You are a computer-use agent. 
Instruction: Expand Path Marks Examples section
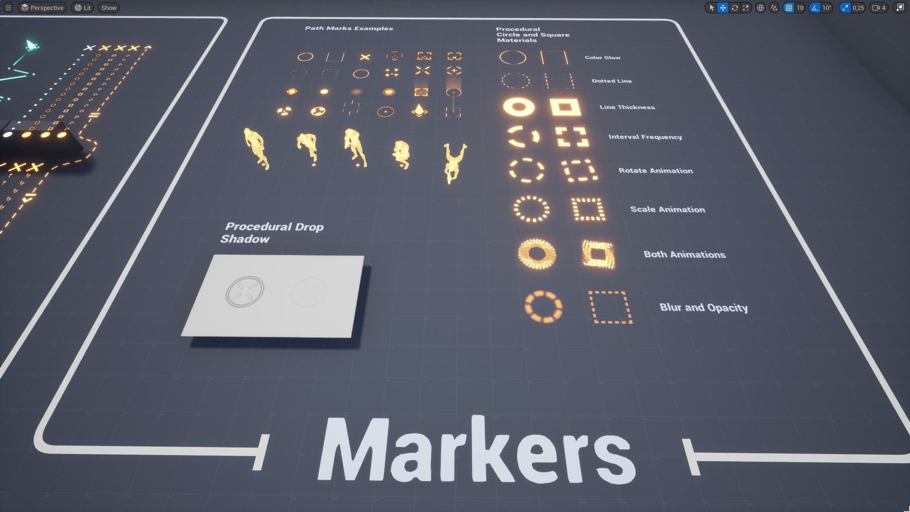pos(348,27)
